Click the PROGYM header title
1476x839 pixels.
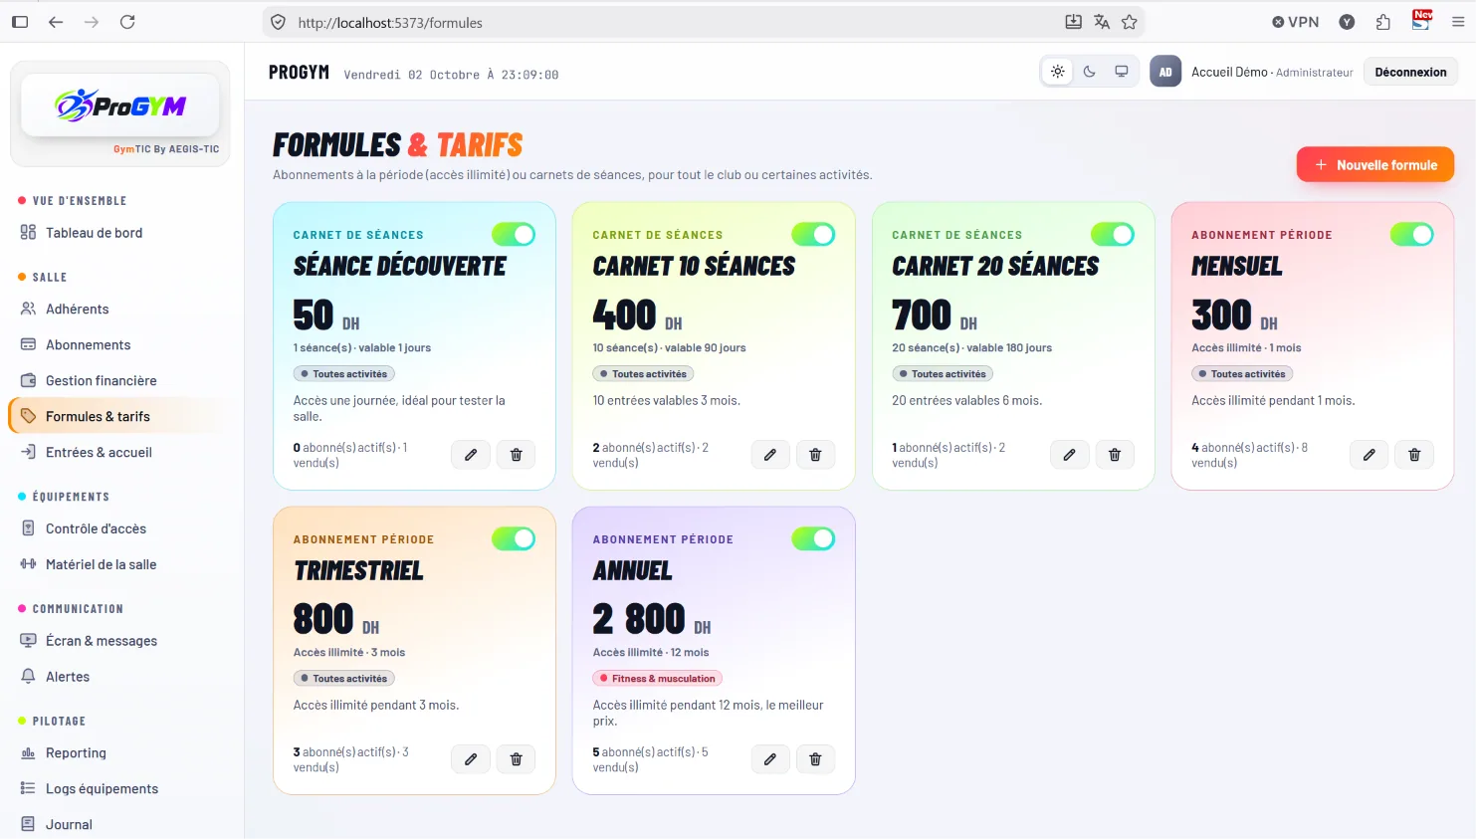coord(299,73)
